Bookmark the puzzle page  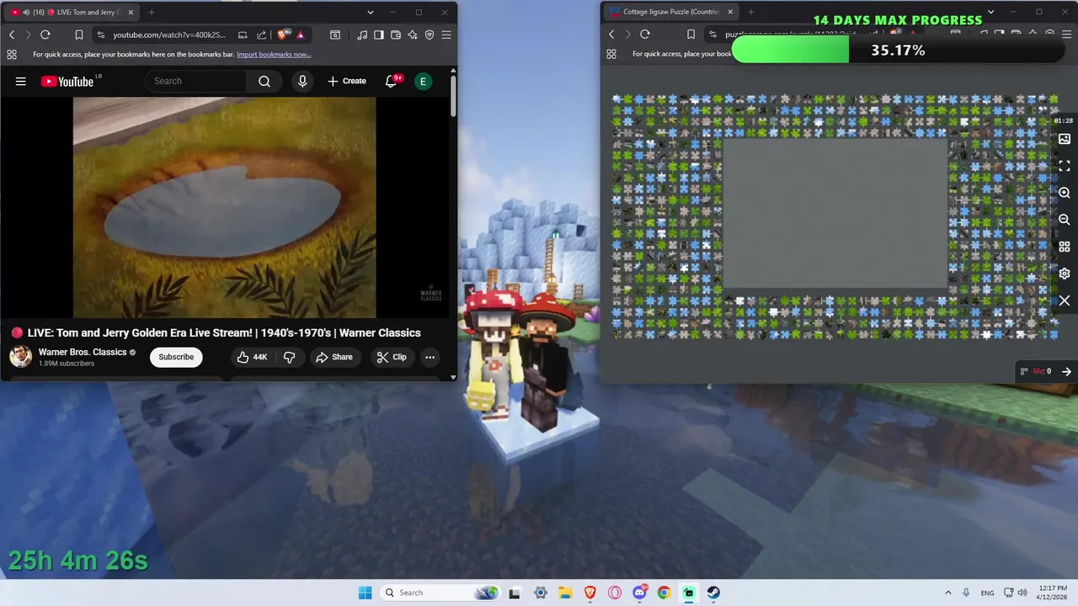691,34
